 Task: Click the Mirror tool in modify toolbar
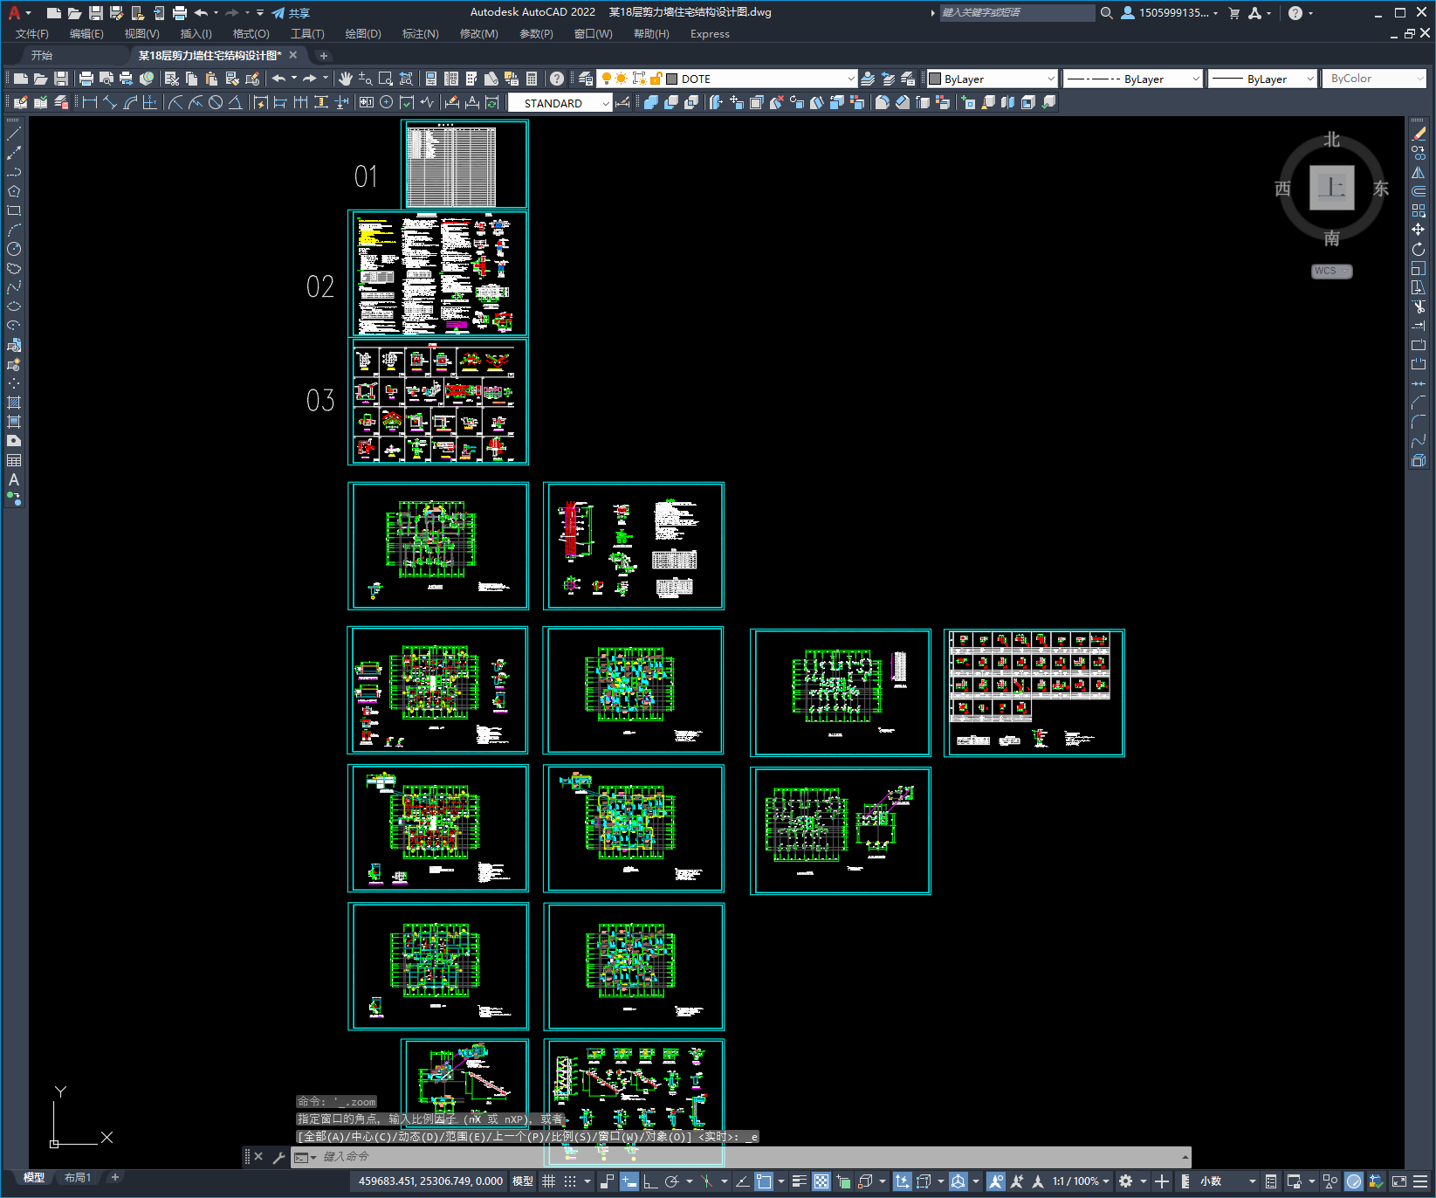click(x=1419, y=172)
